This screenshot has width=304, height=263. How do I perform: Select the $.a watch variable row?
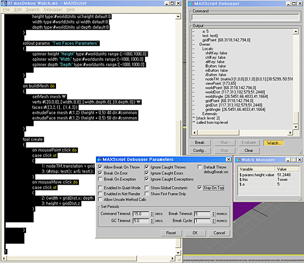click(x=269, y=184)
